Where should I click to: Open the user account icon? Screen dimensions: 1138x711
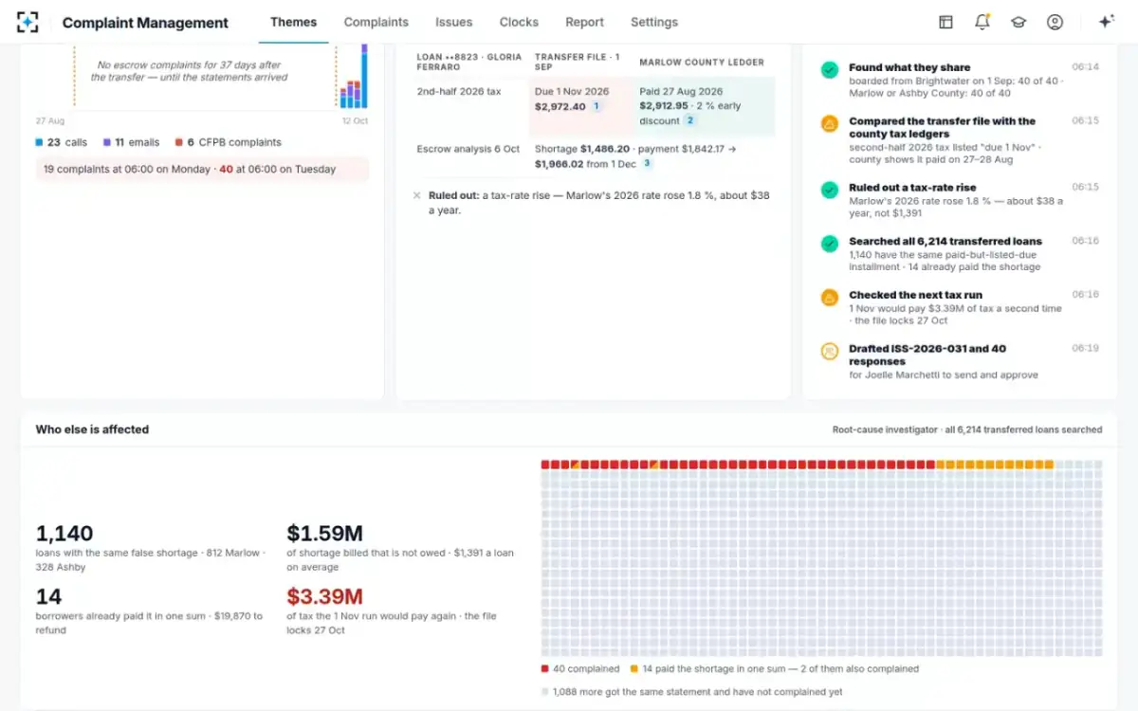click(x=1055, y=22)
